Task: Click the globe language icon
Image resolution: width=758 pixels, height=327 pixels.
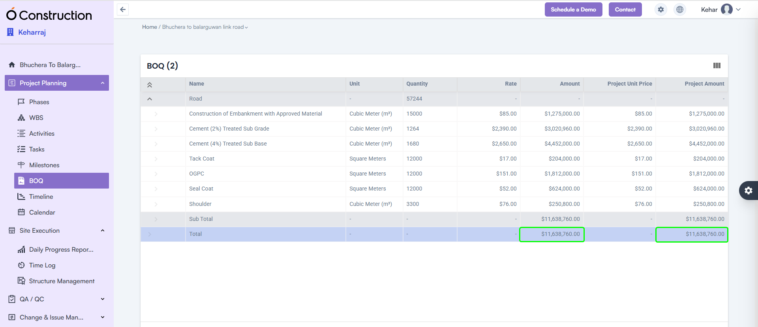Action: (x=679, y=9)
